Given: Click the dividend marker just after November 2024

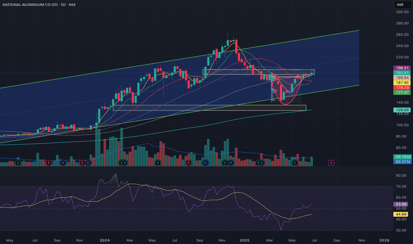Looking at the screenshot, I should tap(231, 163).
